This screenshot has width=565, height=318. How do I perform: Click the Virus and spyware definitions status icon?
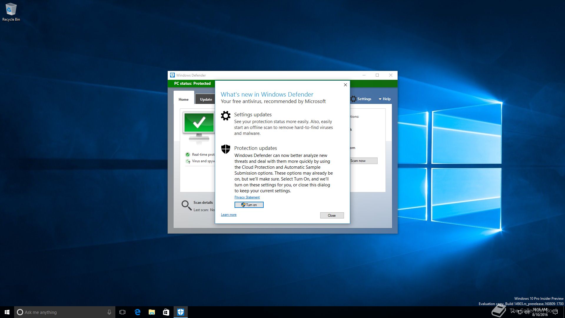click(188, 161)
